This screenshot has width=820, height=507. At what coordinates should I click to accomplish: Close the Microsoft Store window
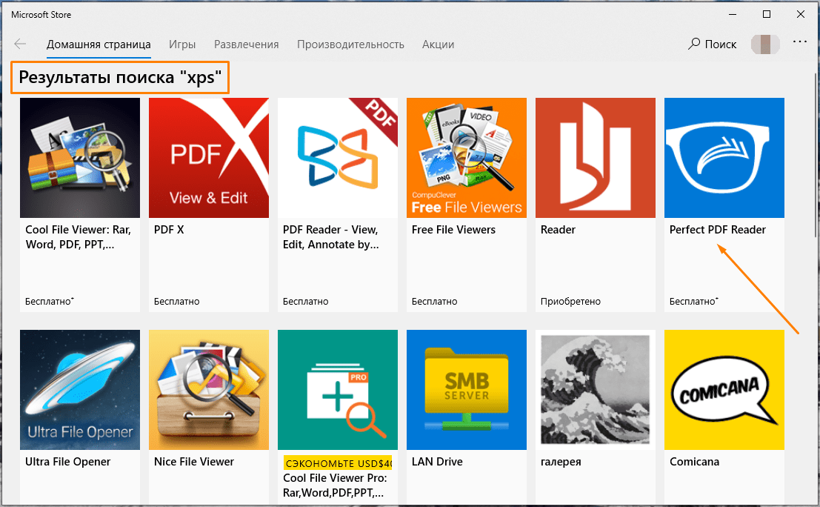(801, 15)
